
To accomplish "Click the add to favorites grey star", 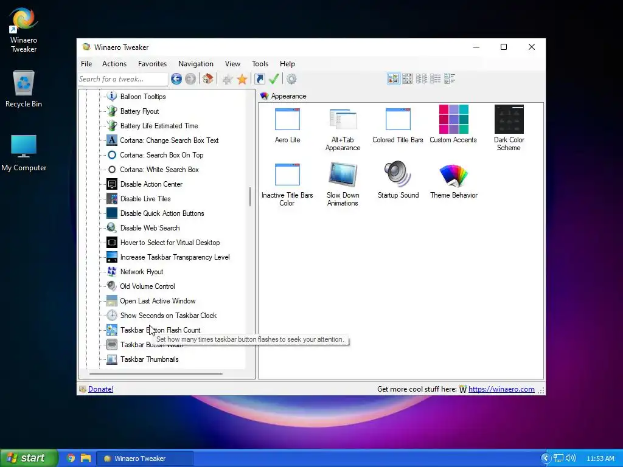I will click(x=228, y=80).
